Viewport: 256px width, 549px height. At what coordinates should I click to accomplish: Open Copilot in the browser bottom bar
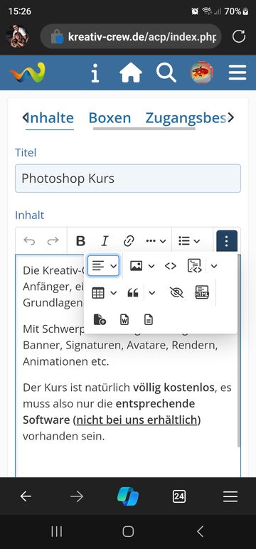click(x=128, y=496)
